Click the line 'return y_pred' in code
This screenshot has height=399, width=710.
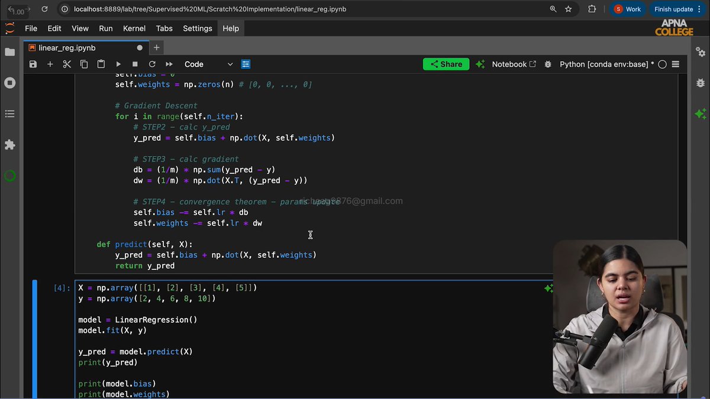(x=145, y=266)
